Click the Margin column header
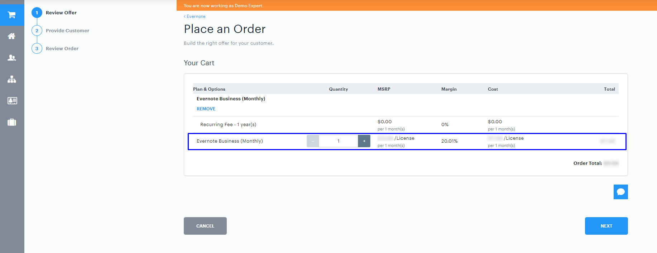The width and height of the screenshot is (657, 253). (449, 89)
